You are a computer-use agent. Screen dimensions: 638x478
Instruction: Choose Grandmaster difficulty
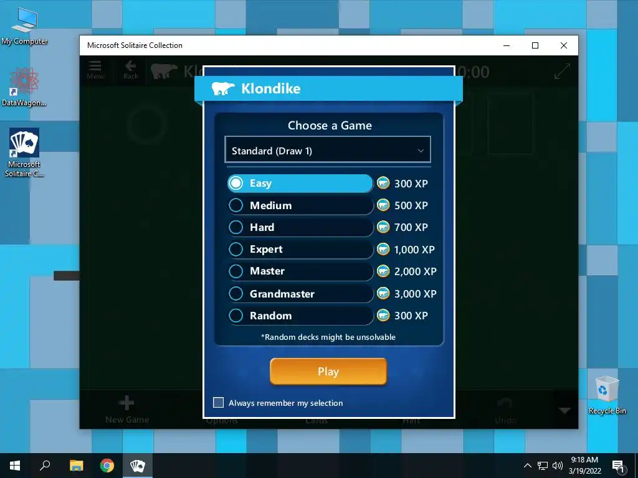300,294
